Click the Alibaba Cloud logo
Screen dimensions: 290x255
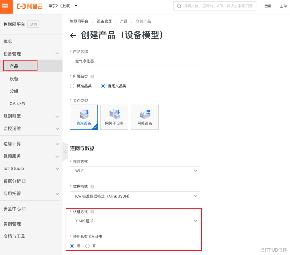click(x=29, y=6)
